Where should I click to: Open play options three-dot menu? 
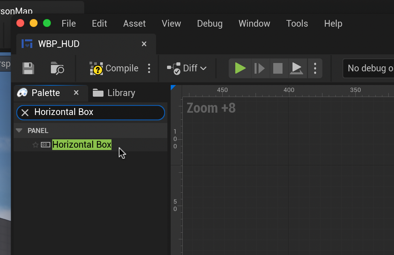pyautogui.click(x=315, y=68)
